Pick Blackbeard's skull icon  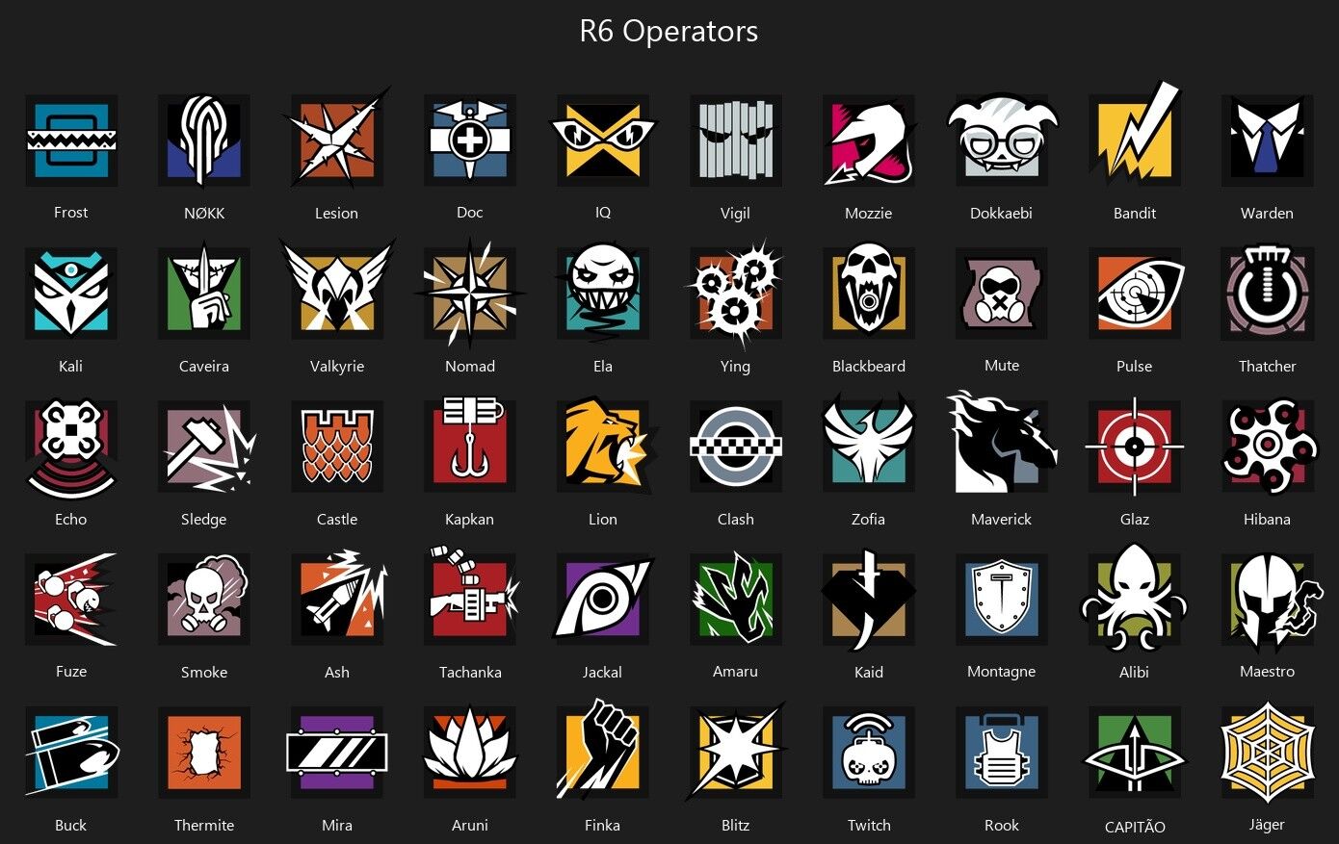(869, 292)
